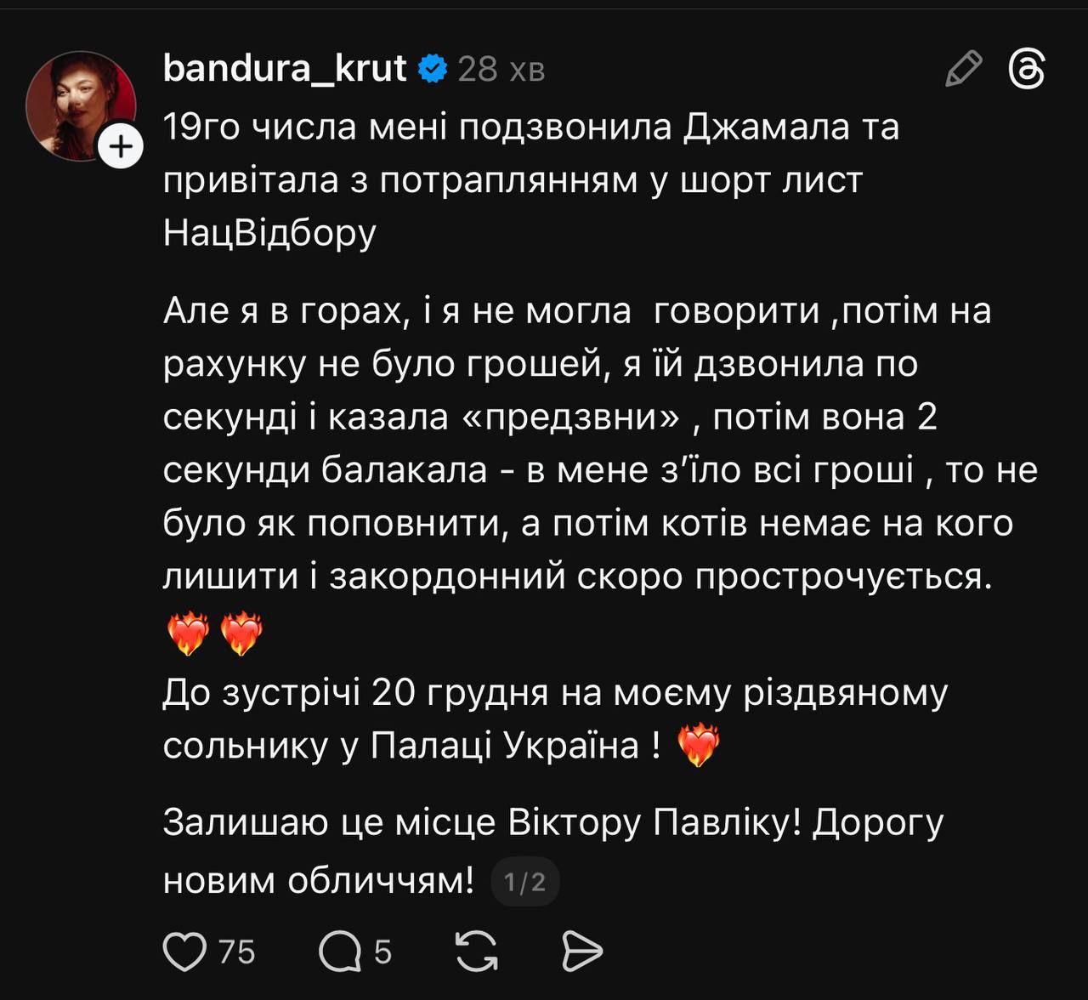Like the post with the heart icon
1088x1000 pixels.
[x=184, y=951]
